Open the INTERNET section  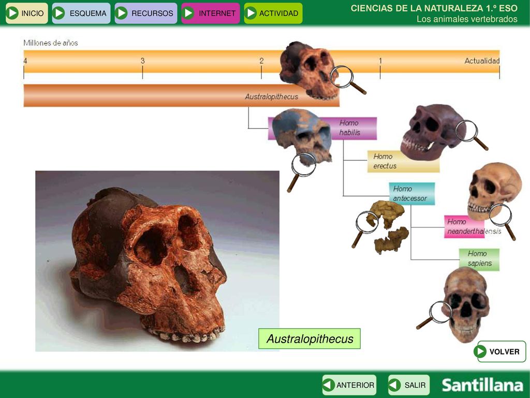pyautogui.click(x=210, y=13)
